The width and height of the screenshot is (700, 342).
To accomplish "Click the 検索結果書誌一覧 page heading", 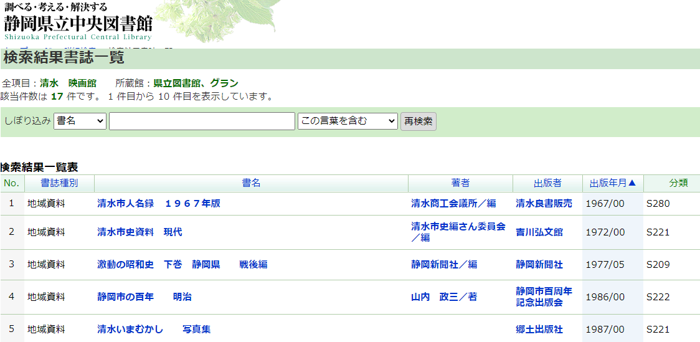I will pyautogui.click(x=64, y=58).
